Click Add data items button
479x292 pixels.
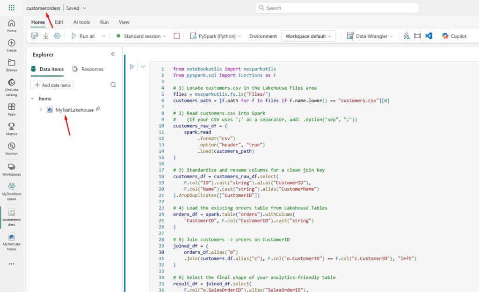(52, 85)
